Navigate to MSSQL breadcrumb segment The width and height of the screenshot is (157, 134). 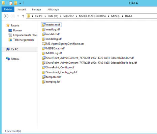click(x=116, y=16)
